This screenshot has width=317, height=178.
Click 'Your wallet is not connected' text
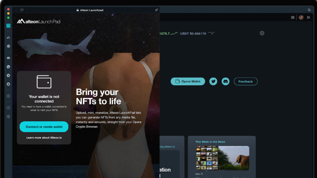click(44, 99)
